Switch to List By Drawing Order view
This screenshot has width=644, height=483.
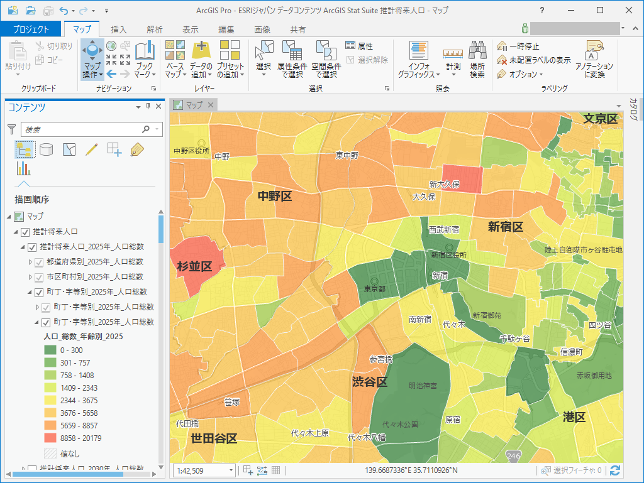tap(25, 149)
